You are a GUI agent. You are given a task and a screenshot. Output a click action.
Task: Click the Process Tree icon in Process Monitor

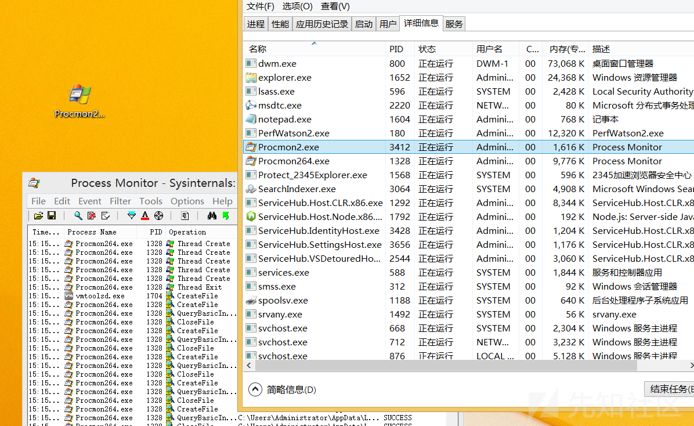[x=185, y=216]
